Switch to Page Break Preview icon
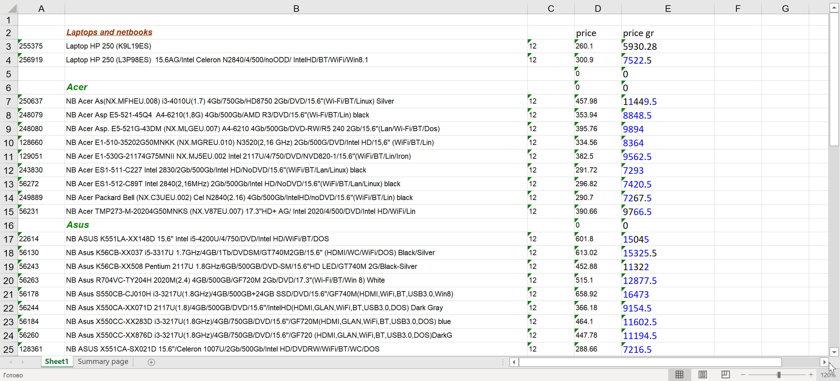The image size is (840, 381). (x=725, y=374)
